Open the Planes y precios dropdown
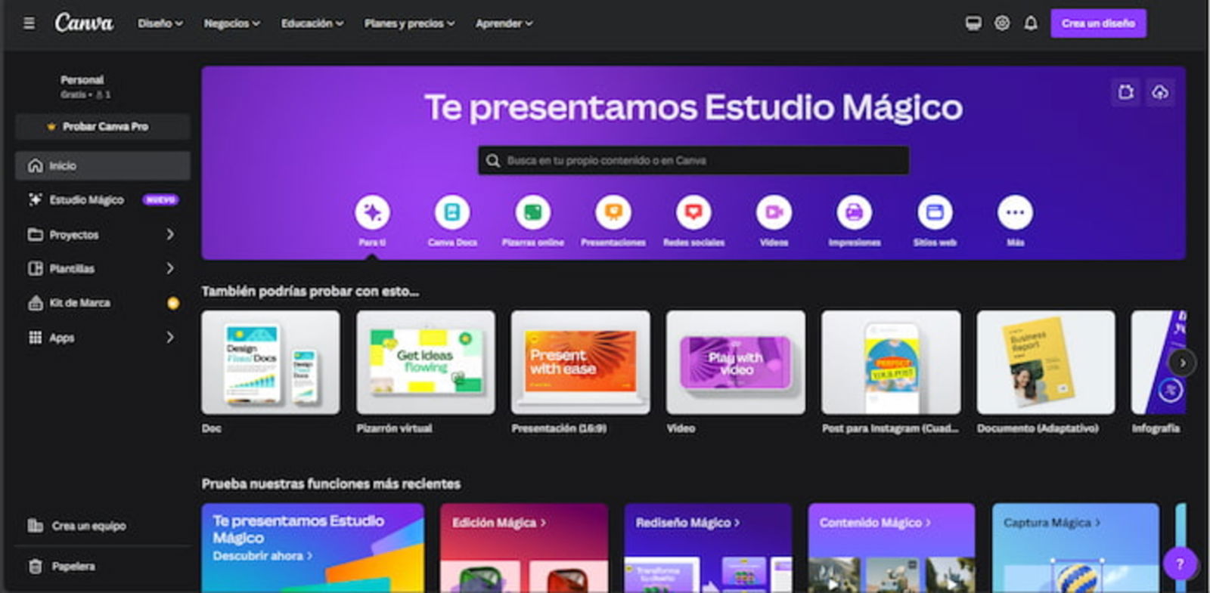Image resolution: width=1210 pixels, height=593 pixels. [x=409, y=23]
